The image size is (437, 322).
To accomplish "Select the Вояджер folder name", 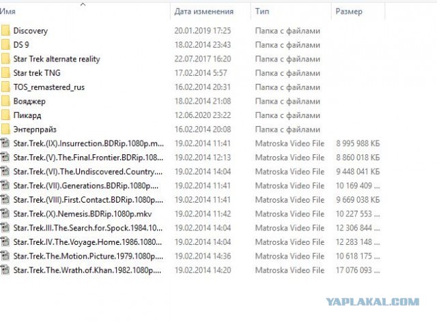I will pyautogui.click(x=29, y=102).
